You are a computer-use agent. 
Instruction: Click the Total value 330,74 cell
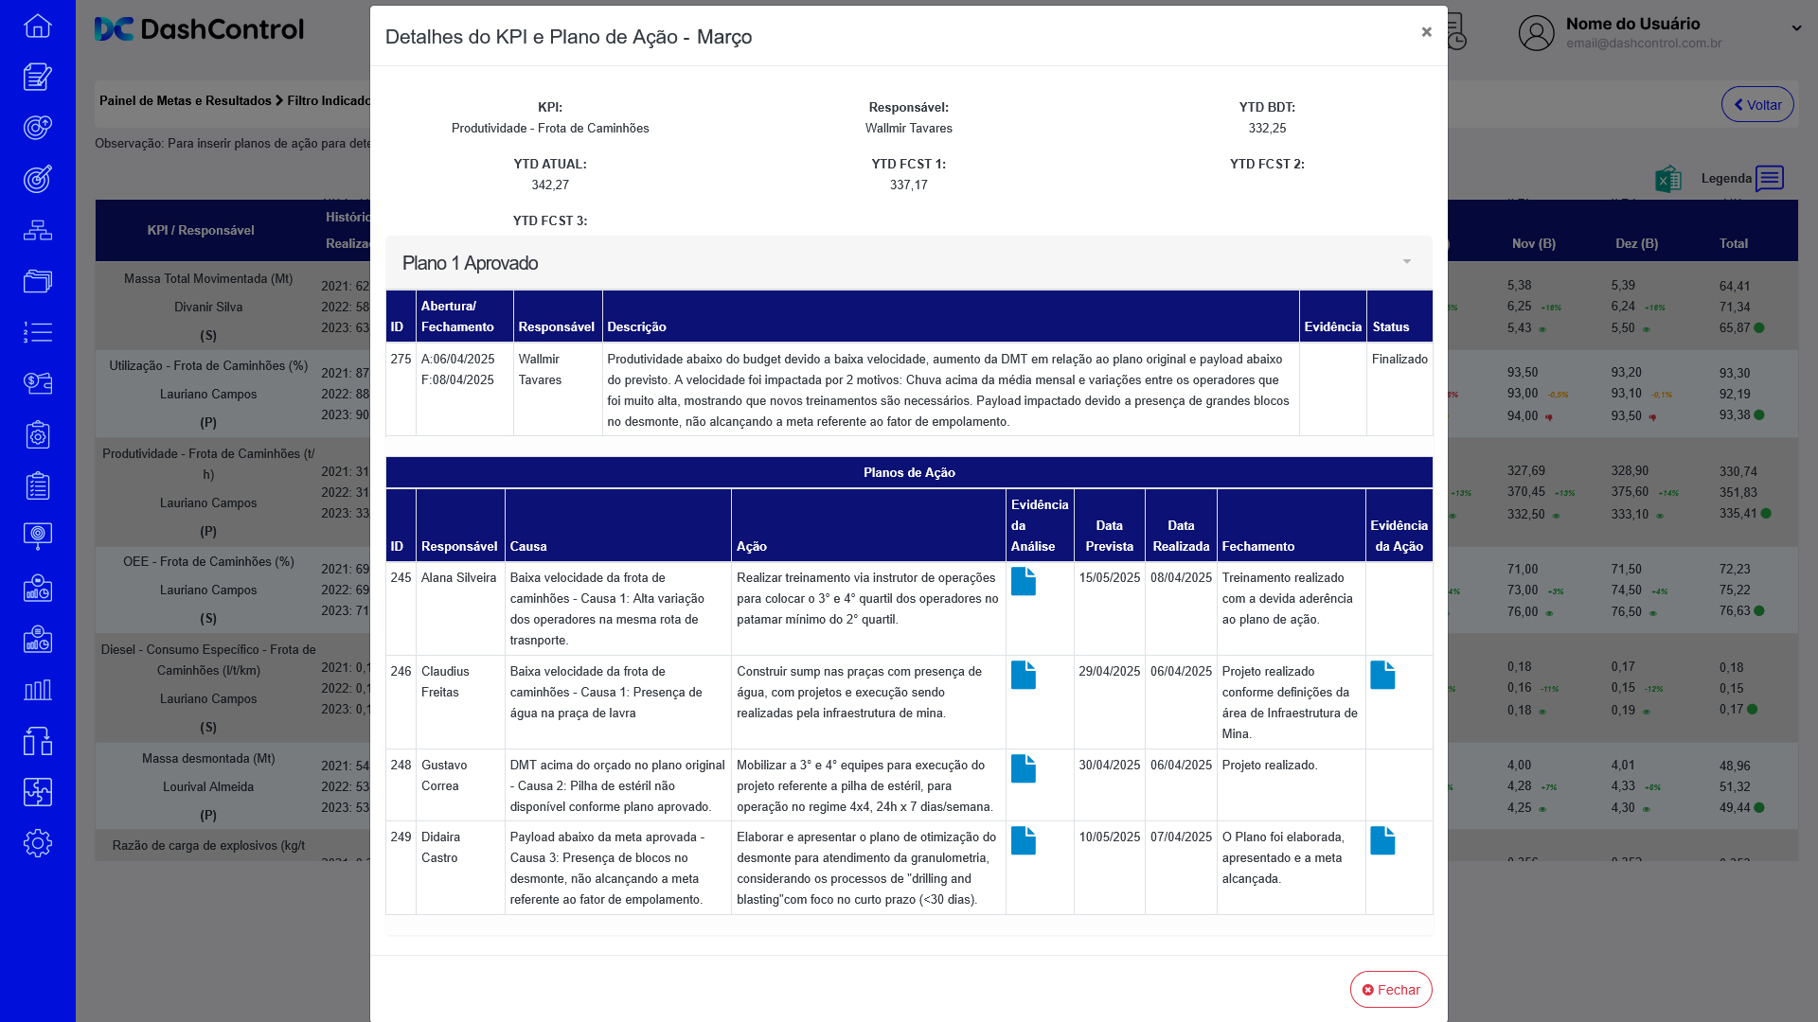click(x=1738, y=471)
